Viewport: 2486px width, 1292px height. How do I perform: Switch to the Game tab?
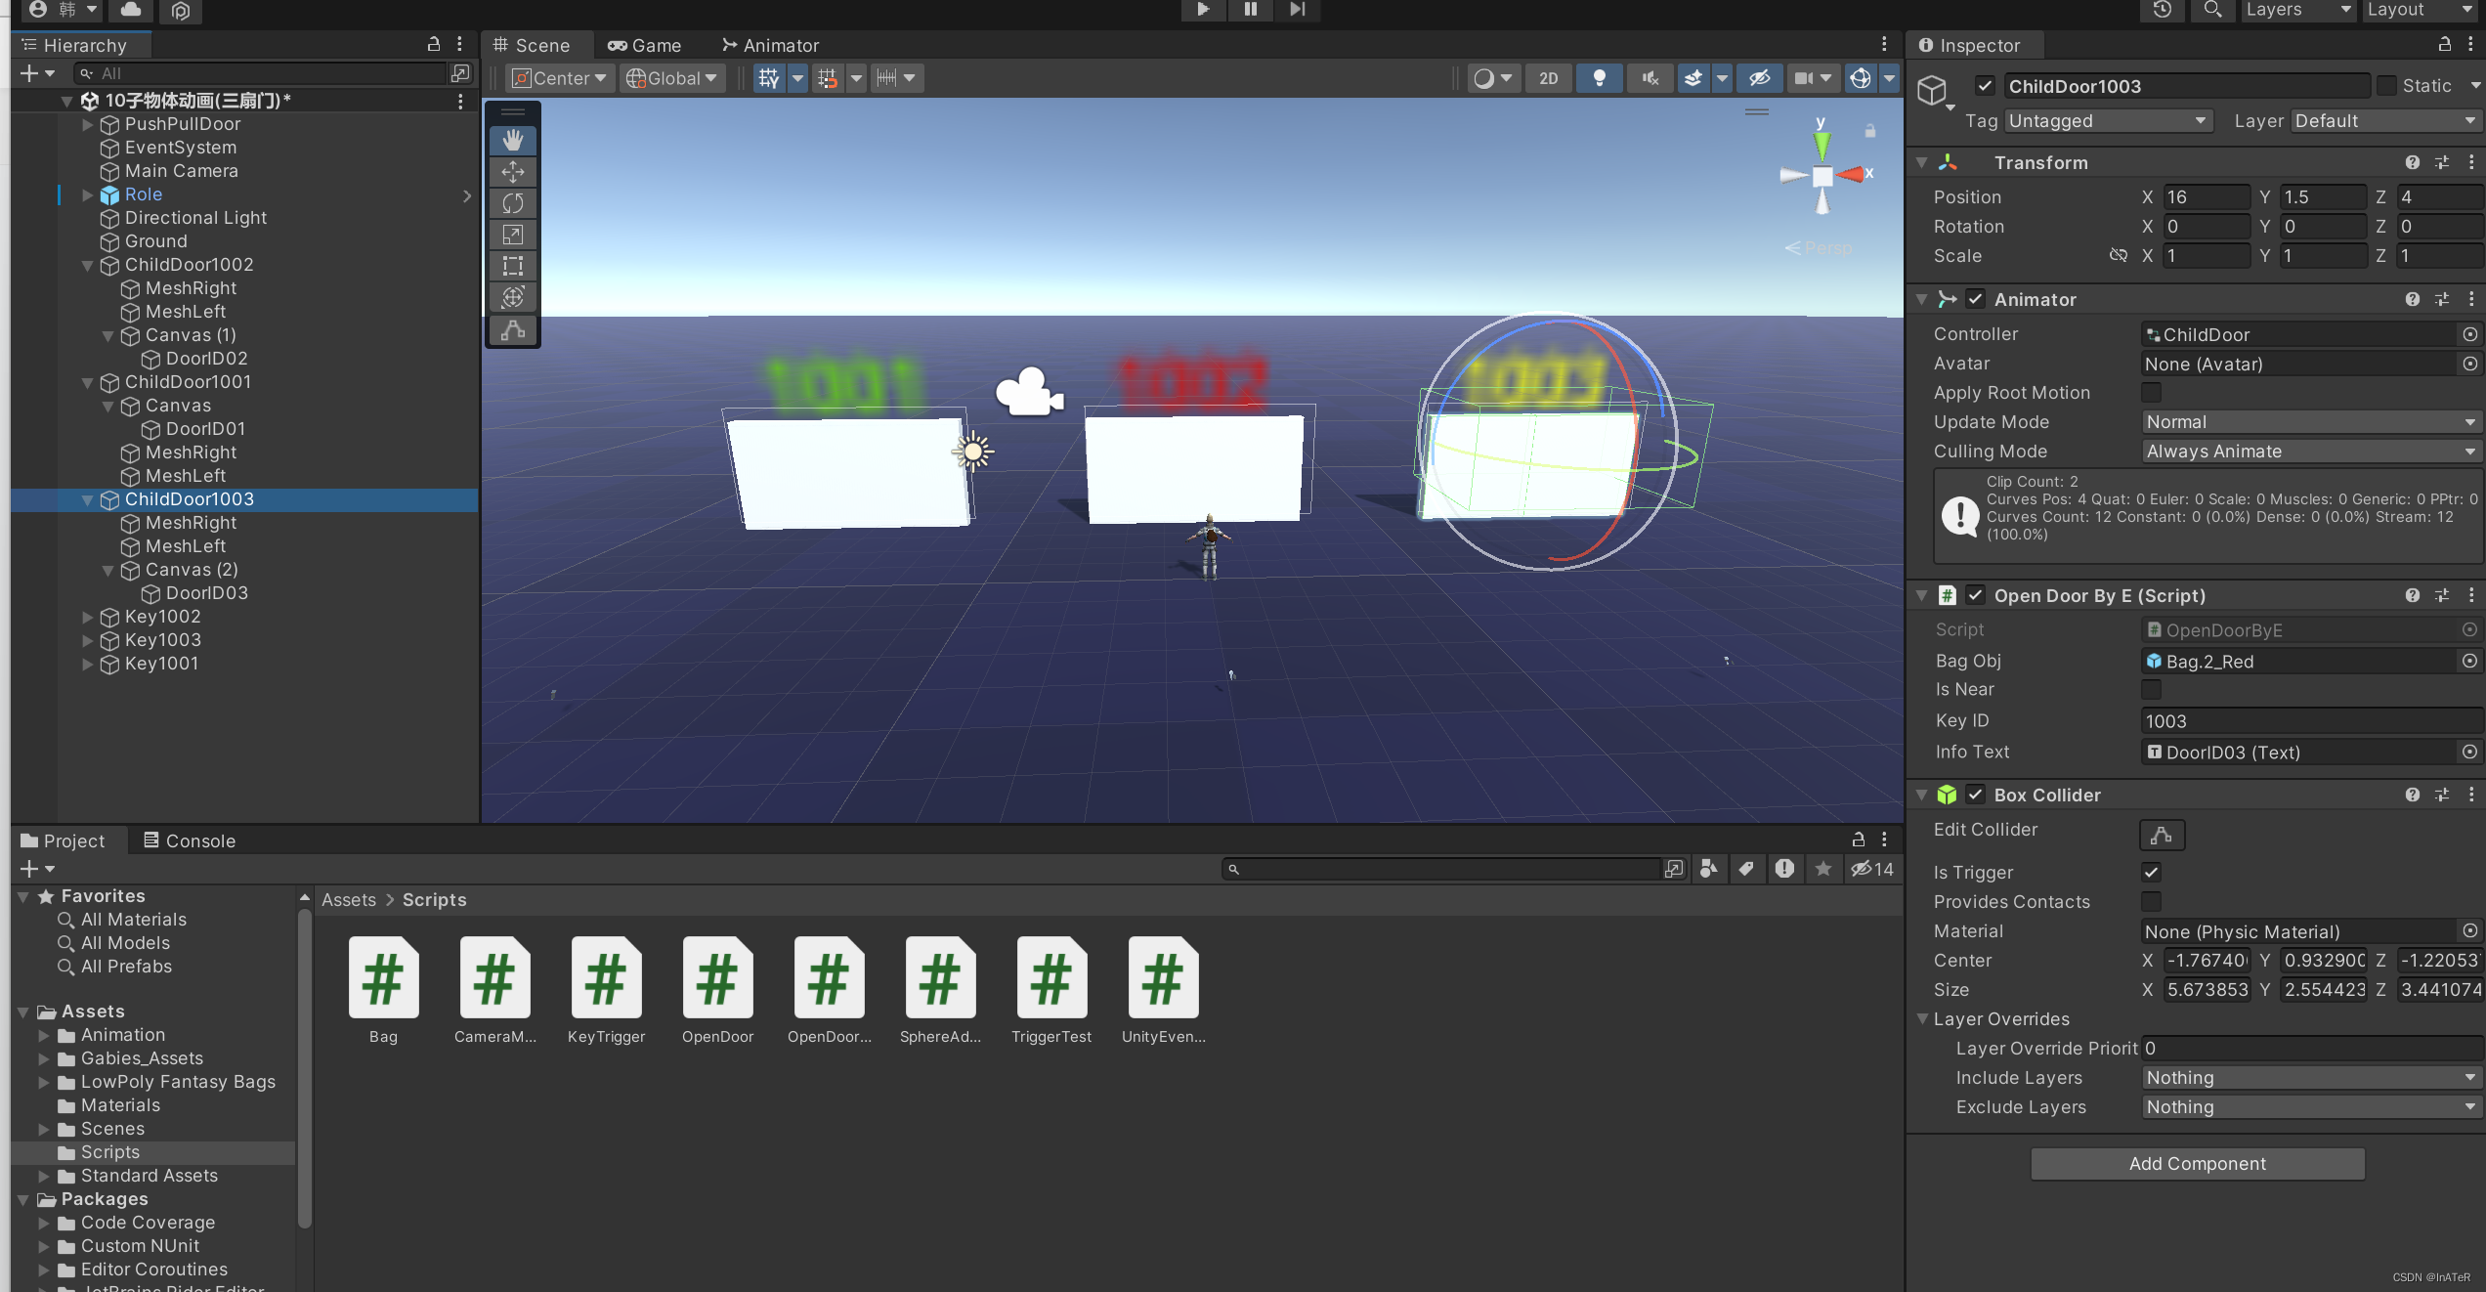pos(645,45)
